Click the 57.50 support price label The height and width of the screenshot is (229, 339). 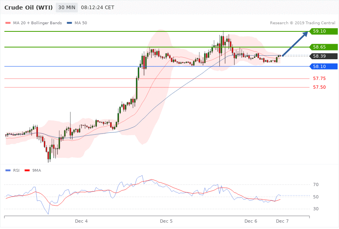point(319,87)
